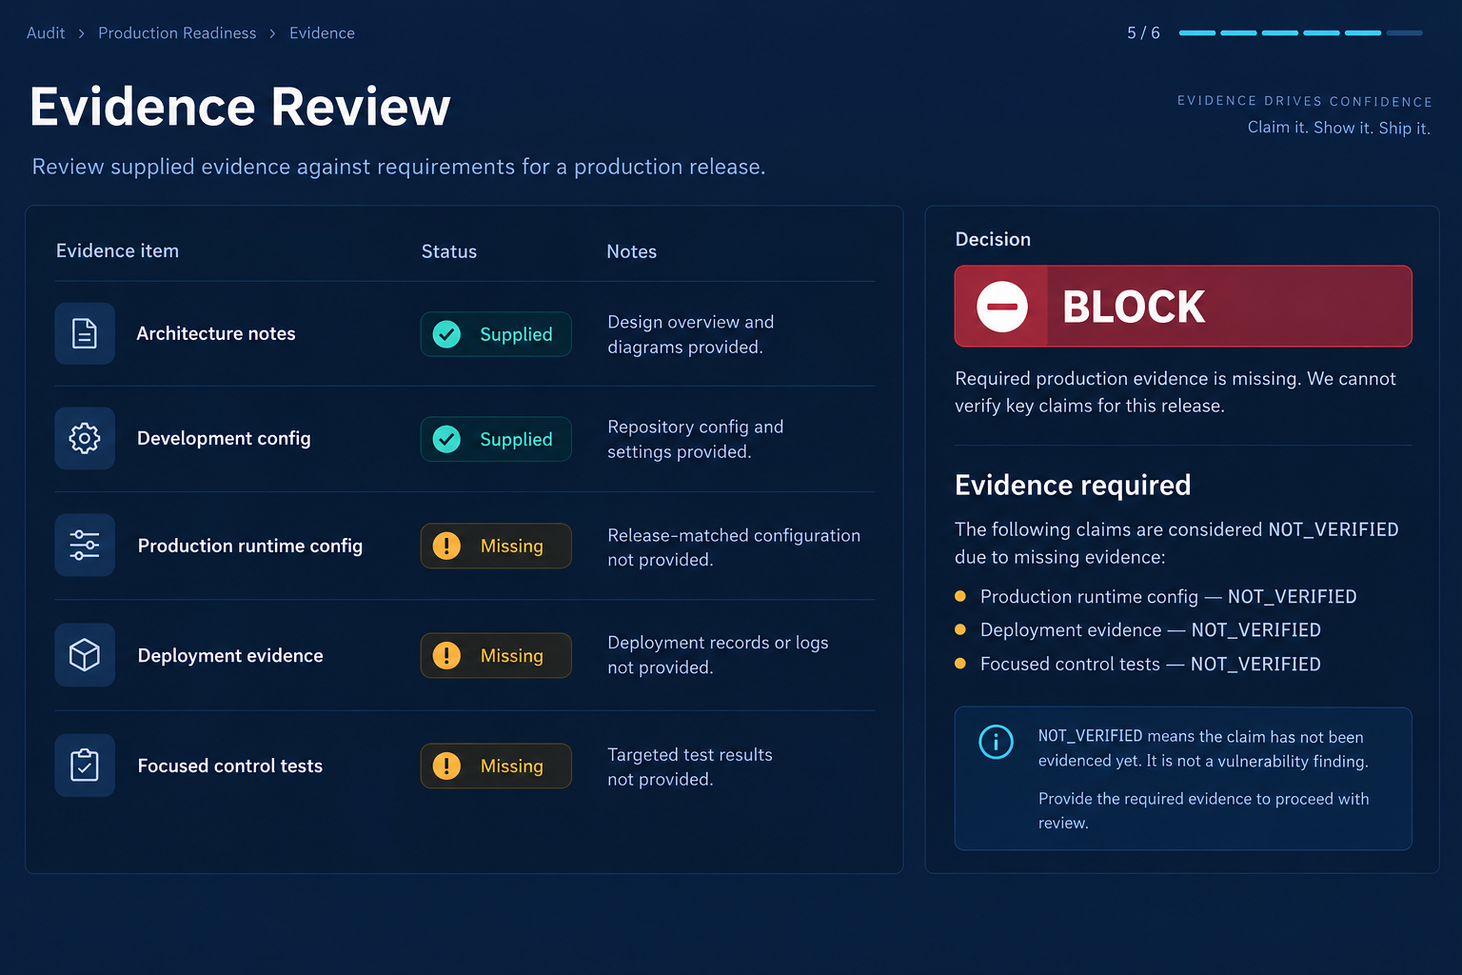The width and height of the screenshot is (1462, 975).
Task: Click the warning icon for Deployment evidence
Action: [446, 655]
